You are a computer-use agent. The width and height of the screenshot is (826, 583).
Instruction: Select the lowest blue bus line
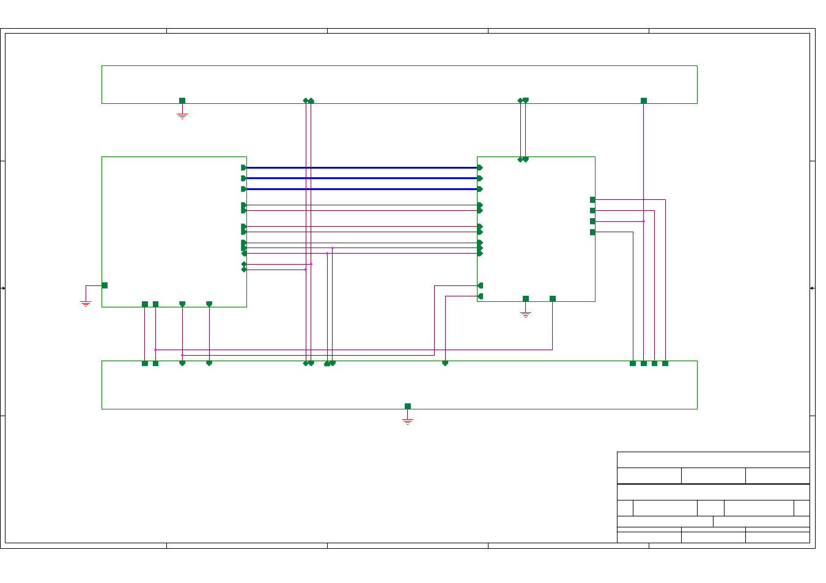coord(362,189)
